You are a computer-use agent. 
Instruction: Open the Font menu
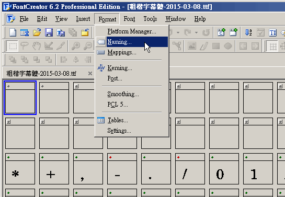pos(129,19)
